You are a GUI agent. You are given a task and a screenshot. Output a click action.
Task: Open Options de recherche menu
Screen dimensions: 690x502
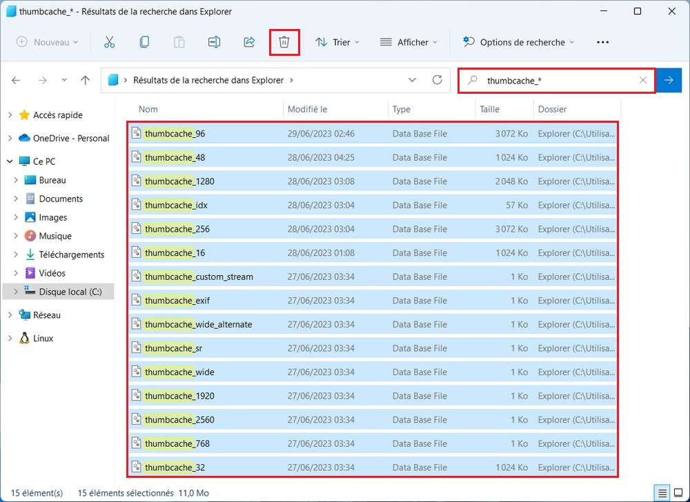(x=519, y=42)
